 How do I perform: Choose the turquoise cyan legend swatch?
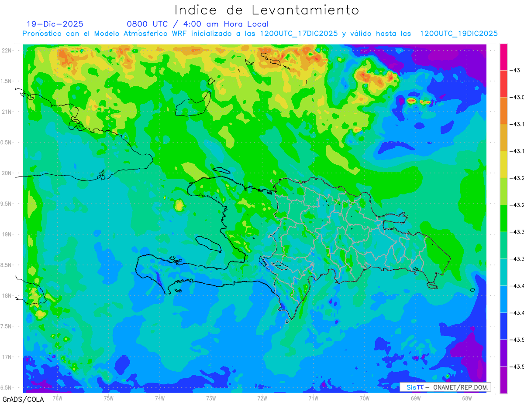coord(503,272)
